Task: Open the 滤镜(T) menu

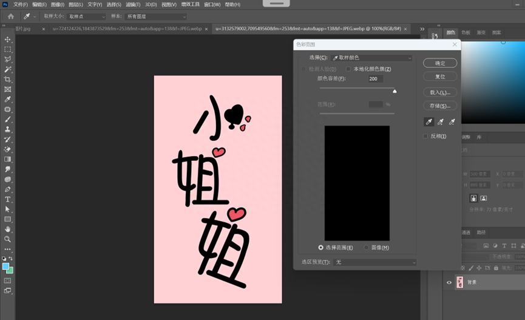Action: click(132, 4)
